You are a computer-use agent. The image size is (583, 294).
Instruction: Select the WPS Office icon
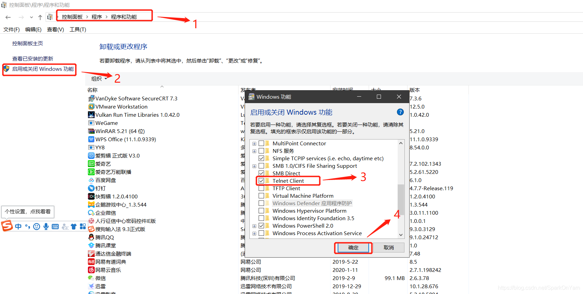pos(91,140)
